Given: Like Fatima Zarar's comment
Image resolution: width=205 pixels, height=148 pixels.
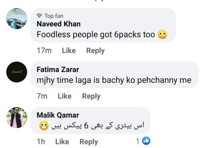Looking at the screenshot, I should [64, 96].
